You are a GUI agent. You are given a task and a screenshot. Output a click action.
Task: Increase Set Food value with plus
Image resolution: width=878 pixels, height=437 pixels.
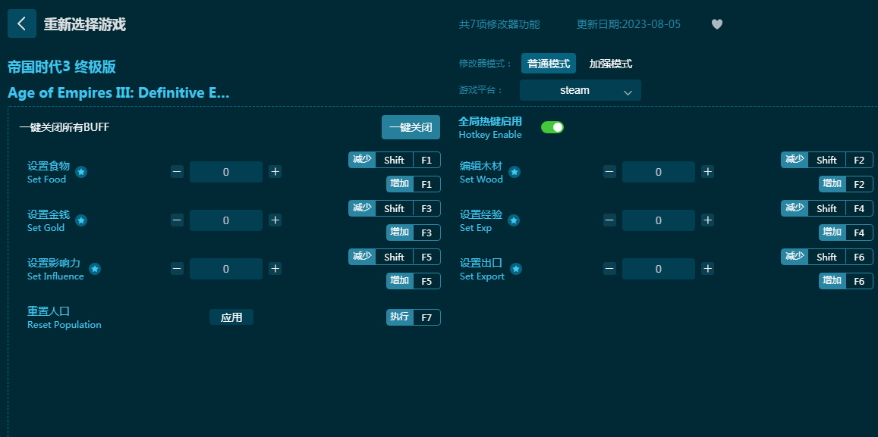tap(275, 172)
